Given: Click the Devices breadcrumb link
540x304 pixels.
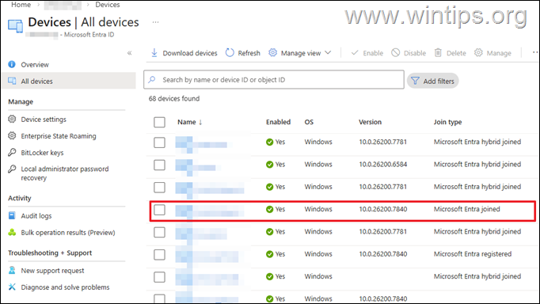Looking at the screenshot, I should click(108, 5).
